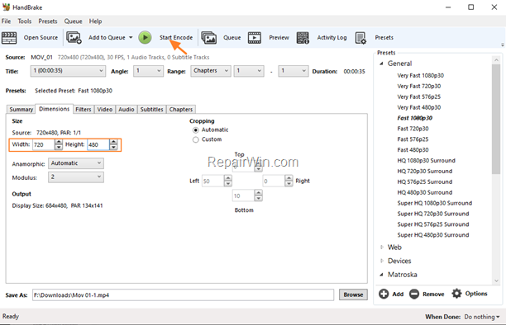Image resolution: width=506 pixels, height=325 pixels.
Task: Open the Help menu
Action: click(x=96, y=21)
